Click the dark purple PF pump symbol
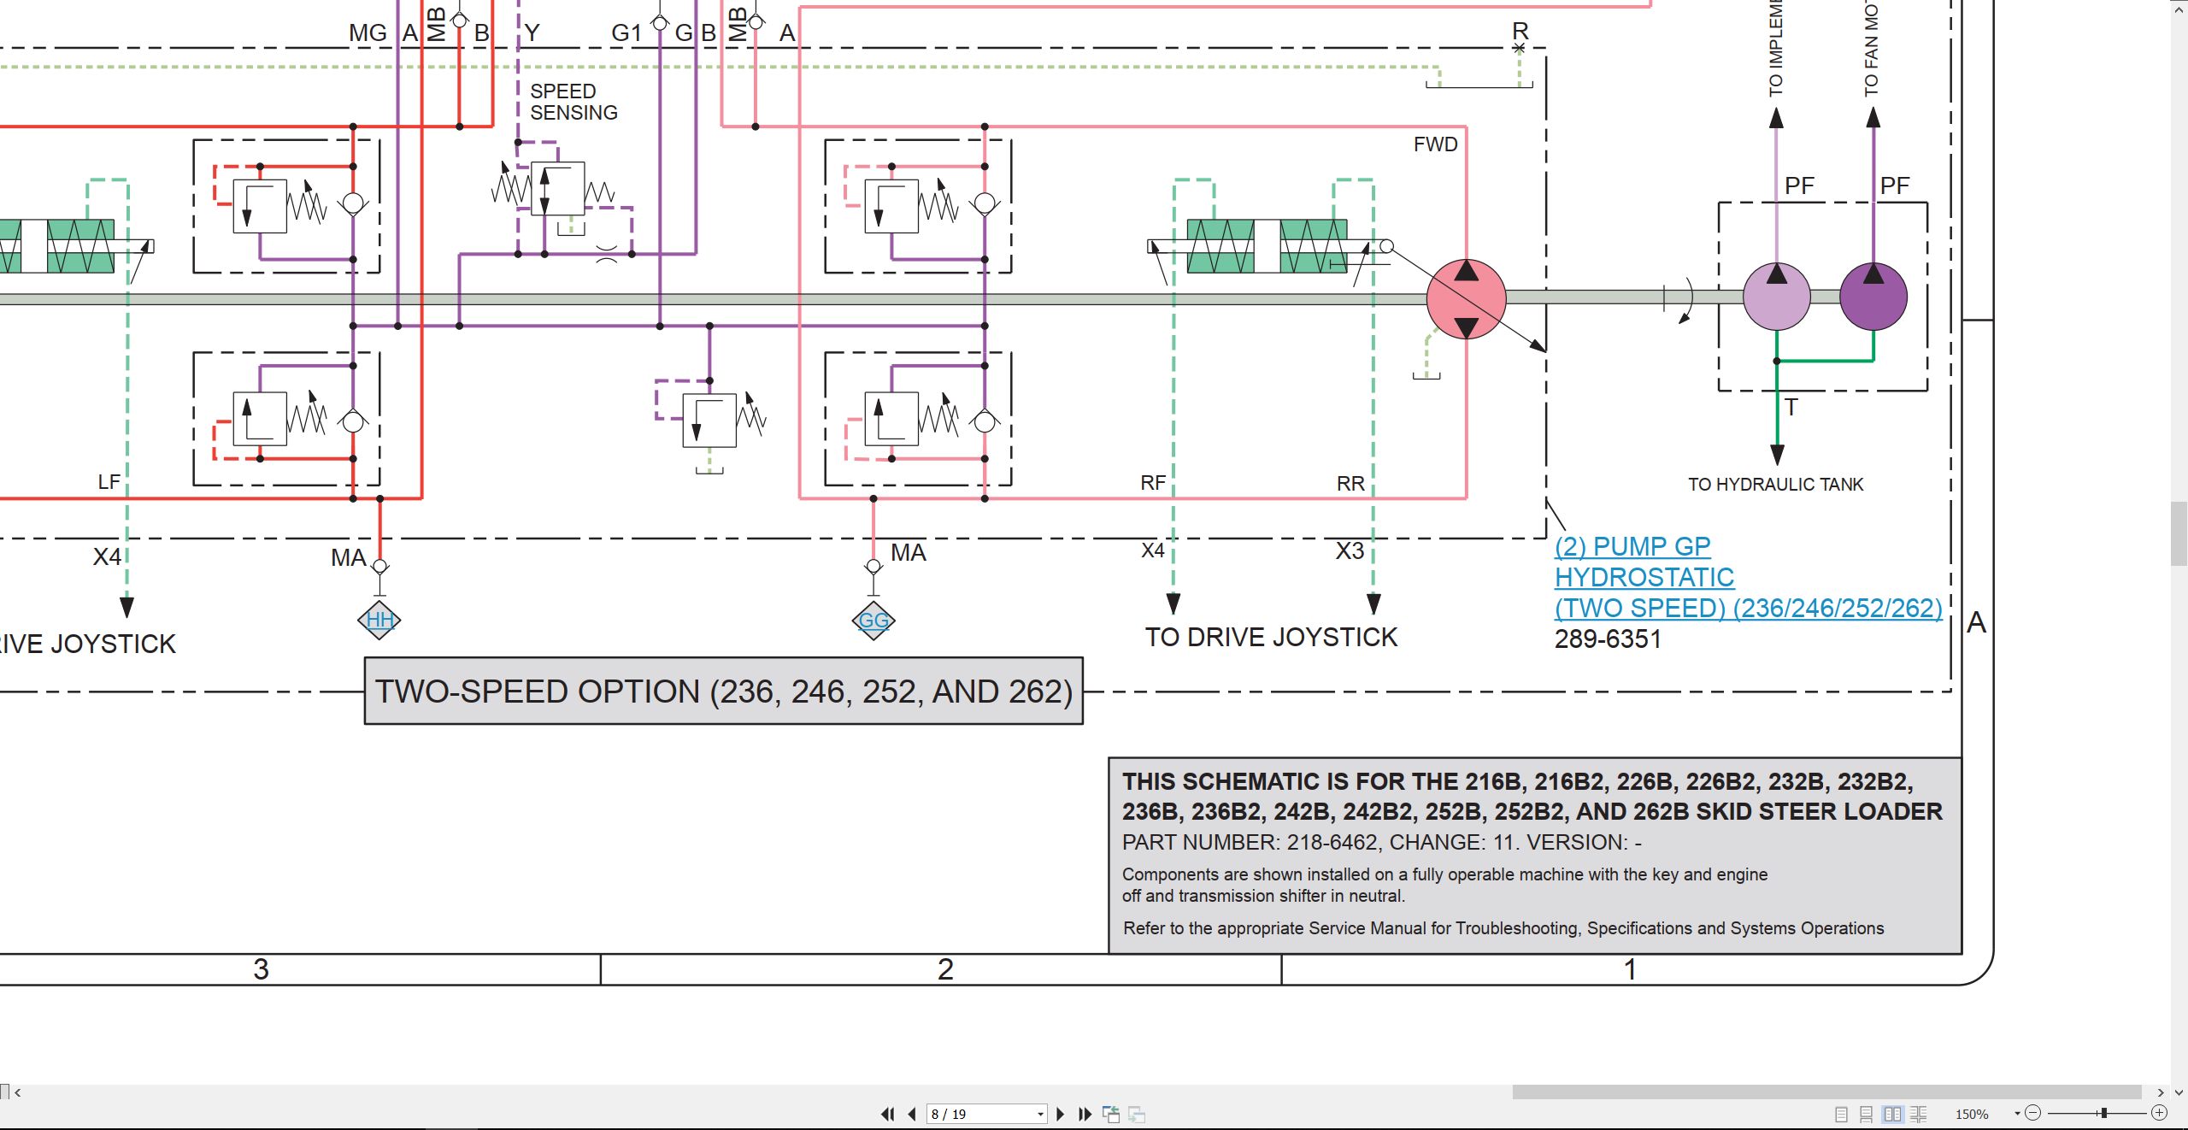2188x1130 pixels. pos(1873,297)
